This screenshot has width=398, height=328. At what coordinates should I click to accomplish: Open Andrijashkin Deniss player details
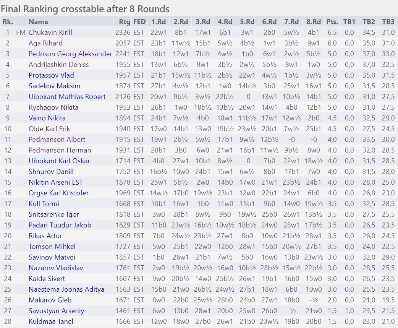click(59, 65)
